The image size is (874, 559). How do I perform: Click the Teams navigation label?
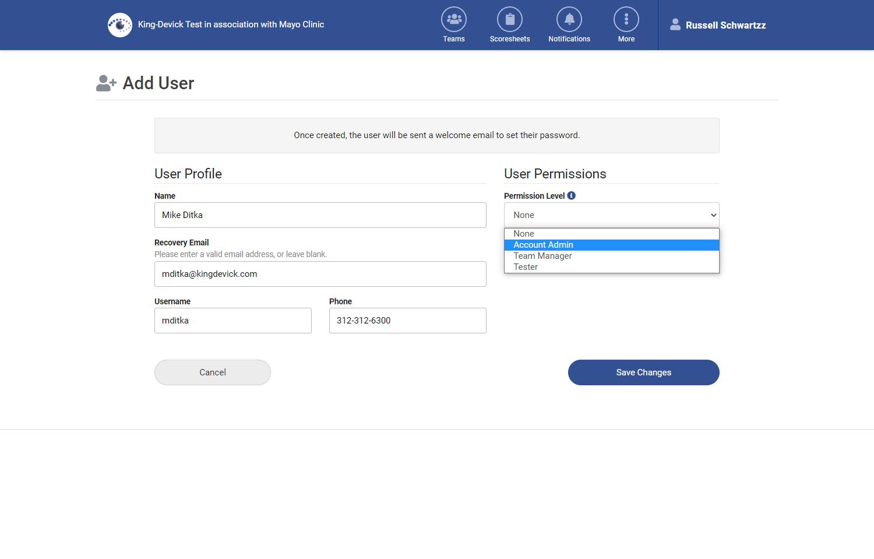pyautogui.click(x=453, y=38)
